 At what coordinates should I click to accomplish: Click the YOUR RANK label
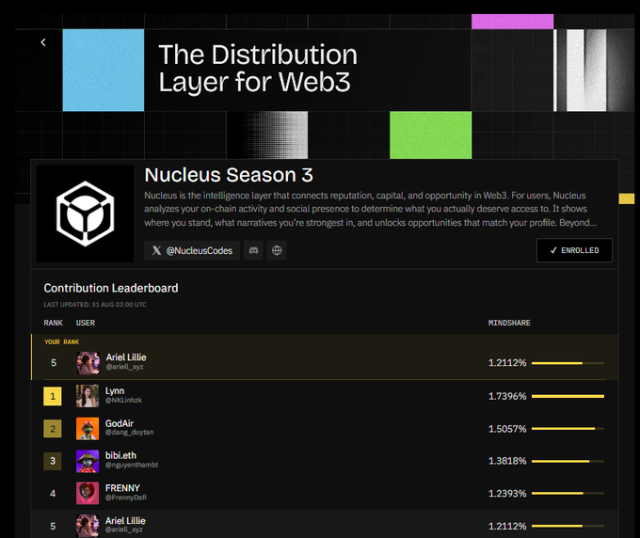[x=61, y=341]
